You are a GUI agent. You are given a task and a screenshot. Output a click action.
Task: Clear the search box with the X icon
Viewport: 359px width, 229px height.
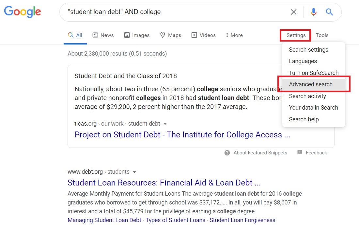coord(293,12)
